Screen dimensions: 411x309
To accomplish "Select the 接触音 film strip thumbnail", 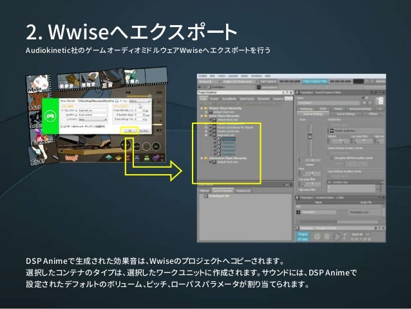I will tap(89, 79).
